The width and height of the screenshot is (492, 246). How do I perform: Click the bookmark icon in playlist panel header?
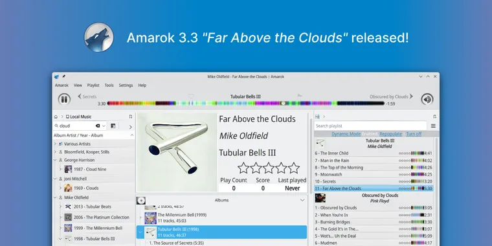coord(434,117)
